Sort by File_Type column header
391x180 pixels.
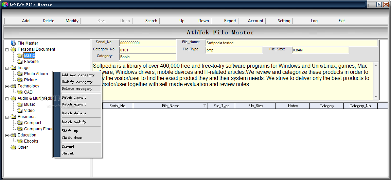(221, 106)
